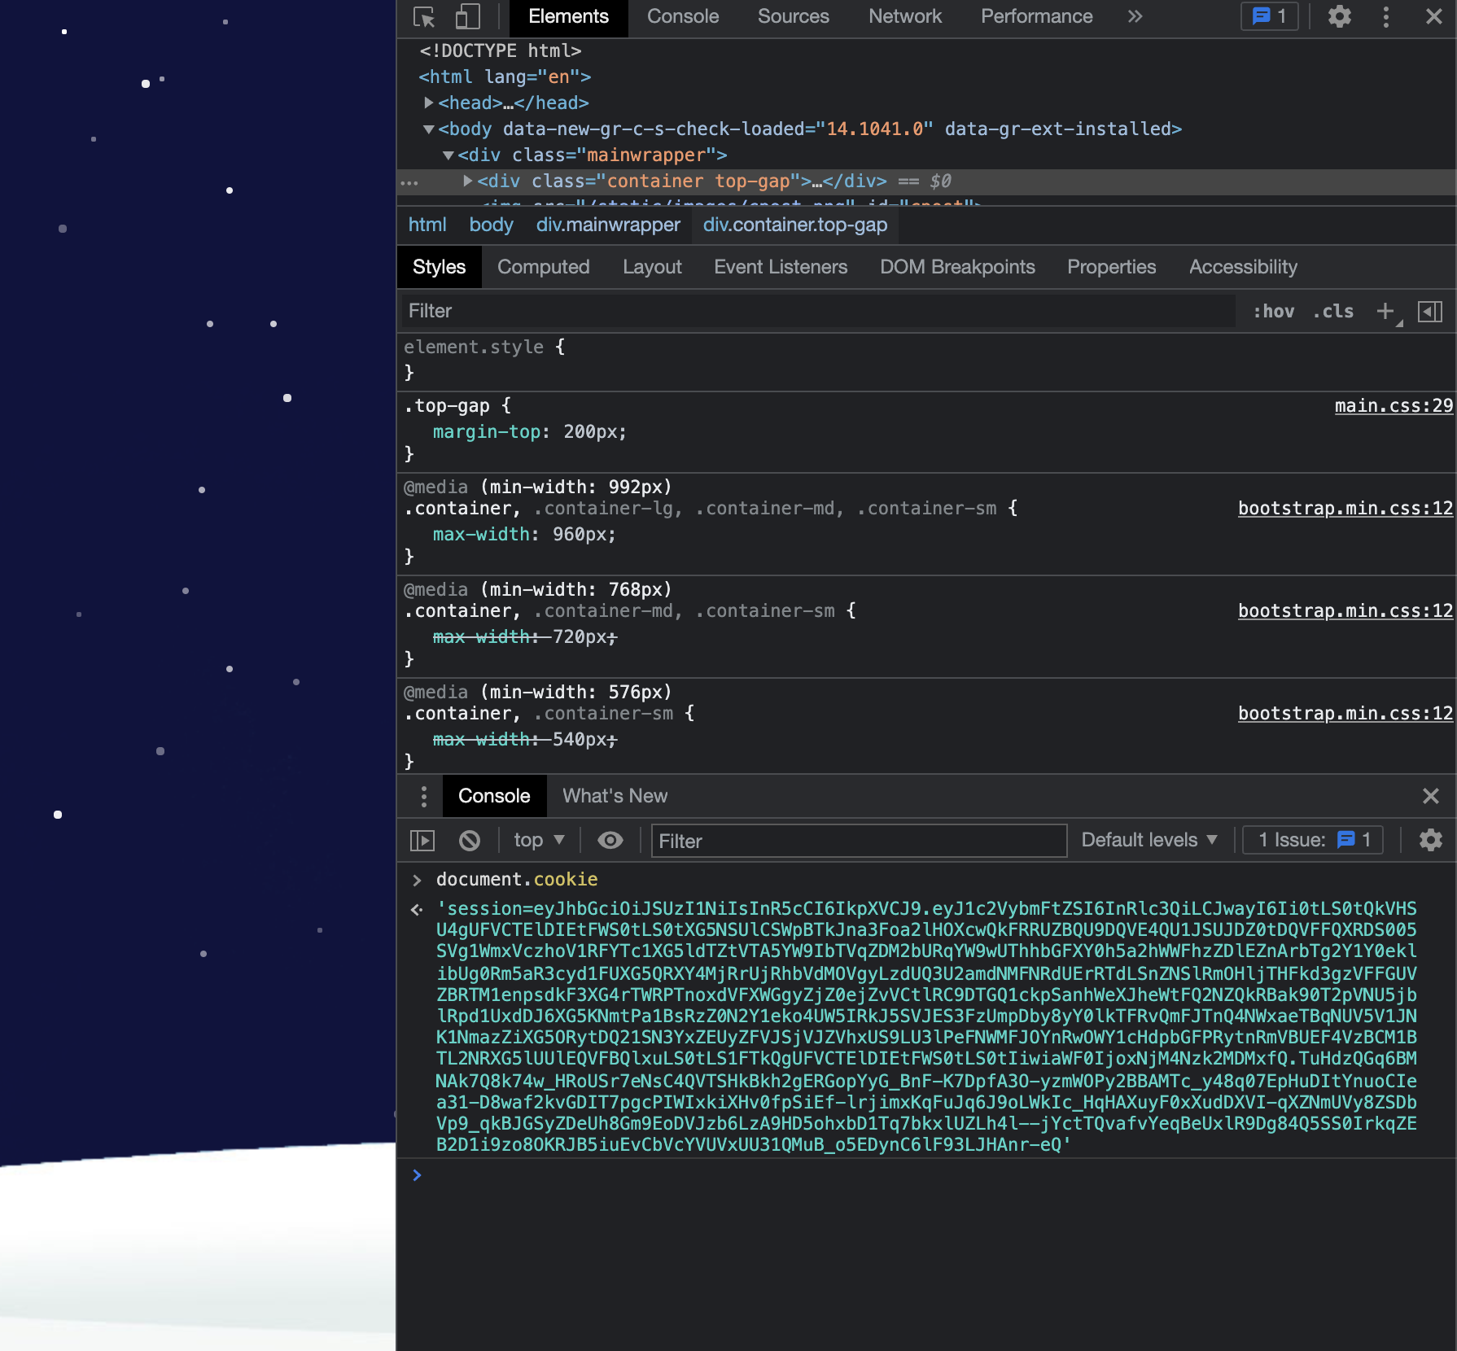Open the Default levels dropdown
The width and height of the screenshot is (1457, 1351).
1149,840
